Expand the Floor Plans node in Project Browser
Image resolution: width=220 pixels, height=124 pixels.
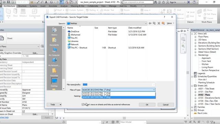(195, 37)
